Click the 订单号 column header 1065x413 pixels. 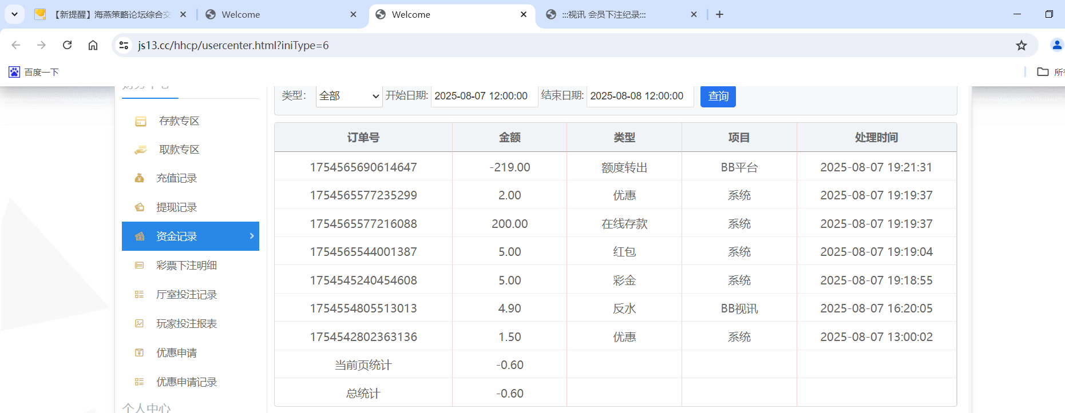click(363, 138)
